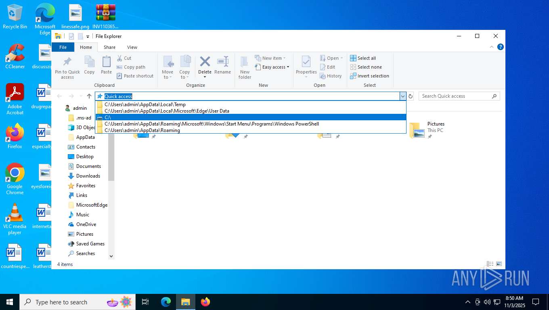Image resolution: width=549 pixels, height=310 pixels.
Task: Click Invert selection
Action: 369,76
